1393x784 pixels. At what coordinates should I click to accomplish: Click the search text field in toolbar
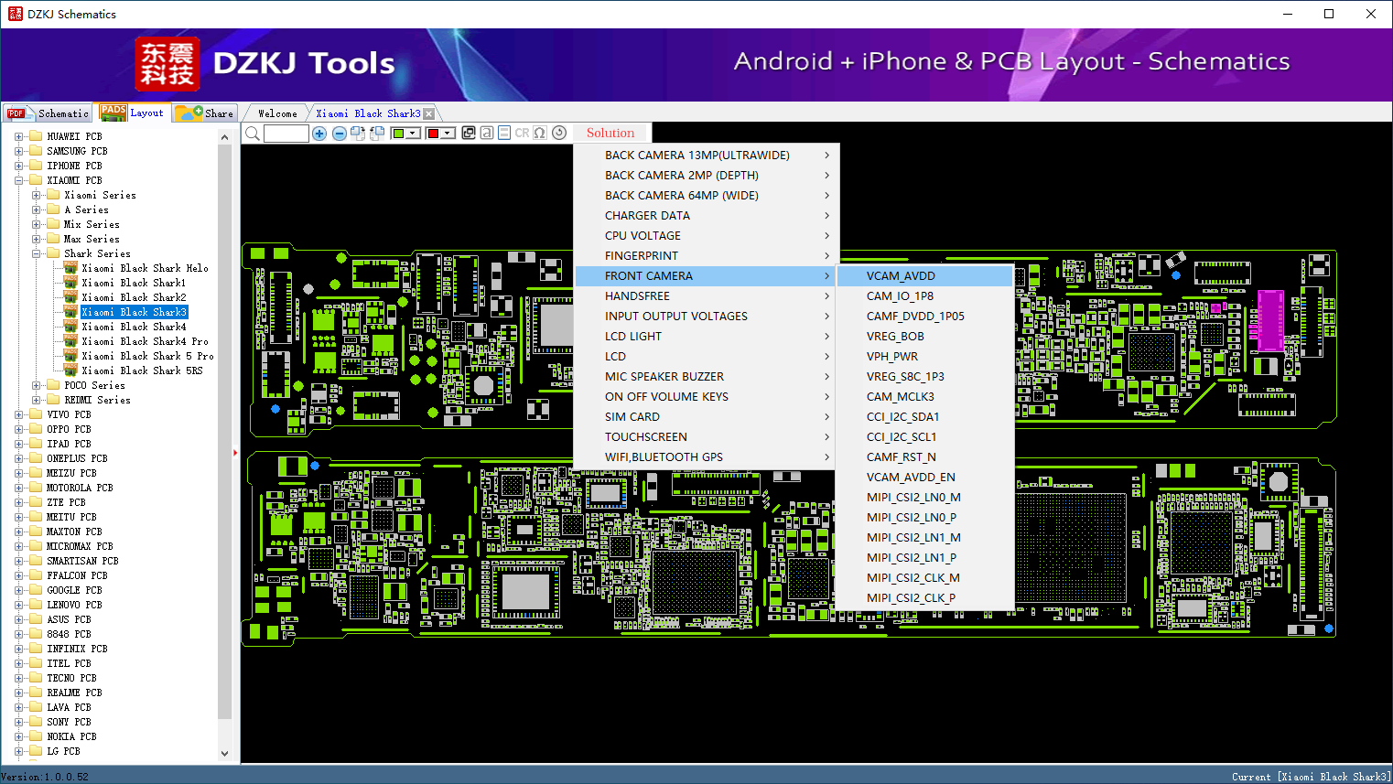coord(286,134)
